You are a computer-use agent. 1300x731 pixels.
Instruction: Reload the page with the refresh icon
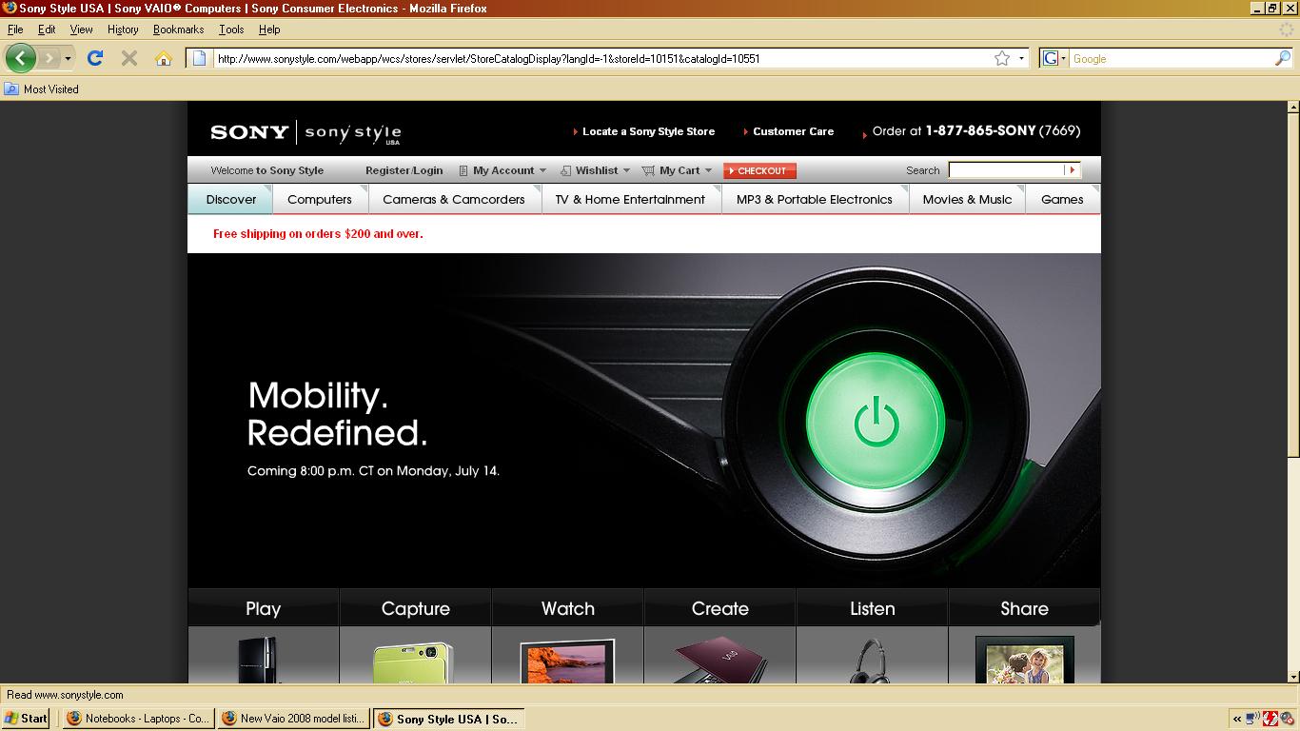click(95, 58)
